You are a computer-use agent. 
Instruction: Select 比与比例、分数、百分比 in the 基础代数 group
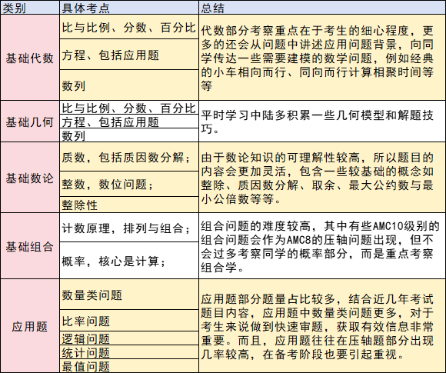pos(129,27)
